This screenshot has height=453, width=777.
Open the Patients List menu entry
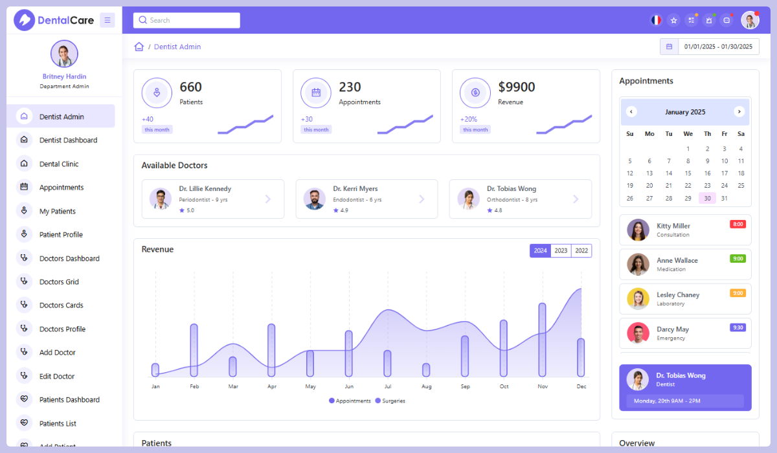pyautogui.click(x=59, y=423)
